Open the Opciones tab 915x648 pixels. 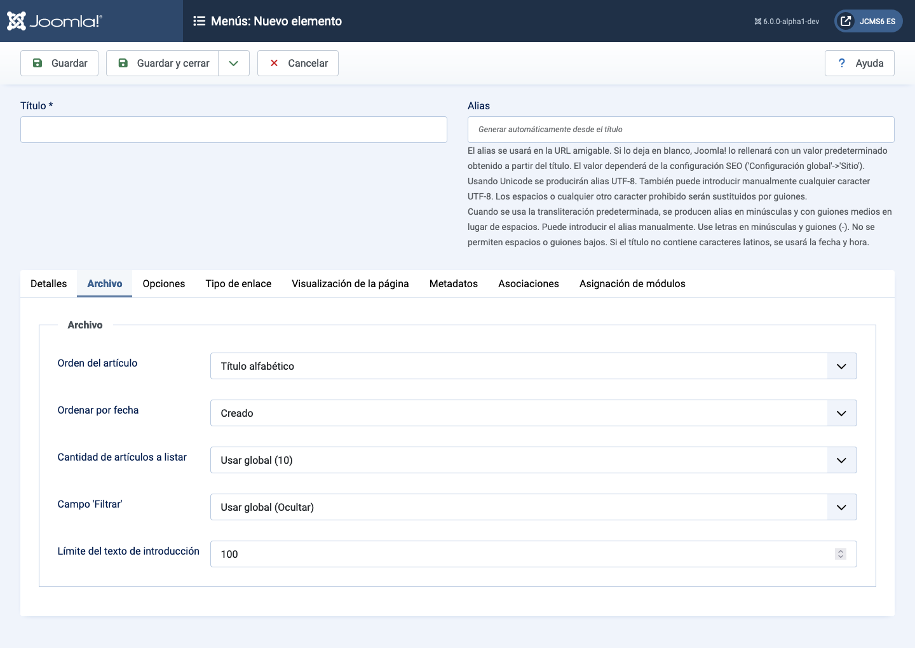[x=164, y=283]
